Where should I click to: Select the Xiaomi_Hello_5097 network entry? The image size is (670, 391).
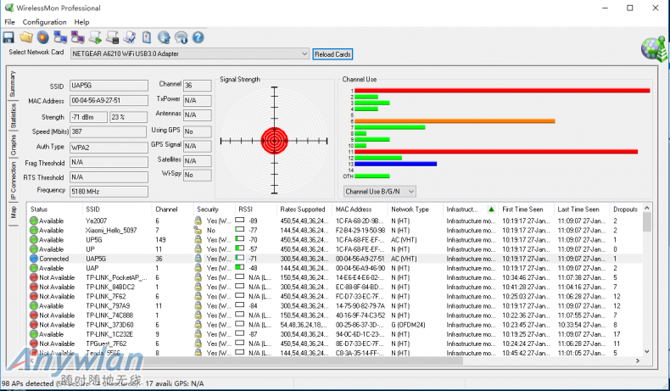pos(110,230)
